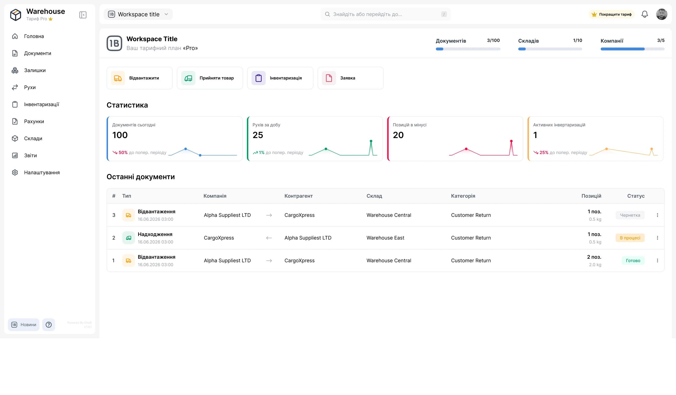Click the Чернетка status badge
This screenshot has width=676, height=395.
pos(630,215)
